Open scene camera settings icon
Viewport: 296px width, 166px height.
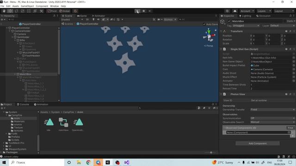[159, 19]
